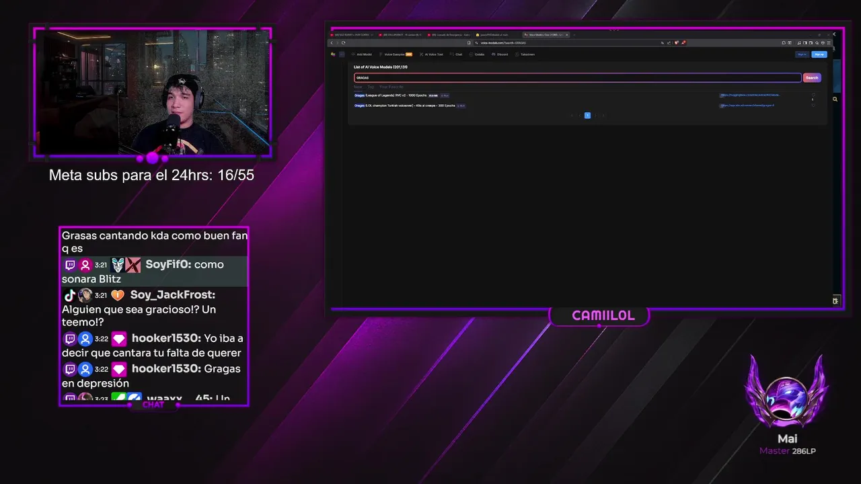Click hooker1530's Gragas en depresión message
This screenshot has width=861, height=484.
tap(154, 376)
